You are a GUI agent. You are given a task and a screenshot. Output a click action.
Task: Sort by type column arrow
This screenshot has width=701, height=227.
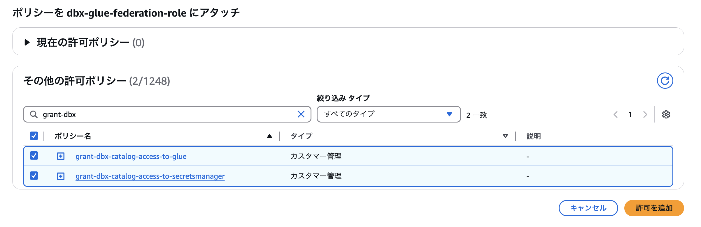[505, 136]
